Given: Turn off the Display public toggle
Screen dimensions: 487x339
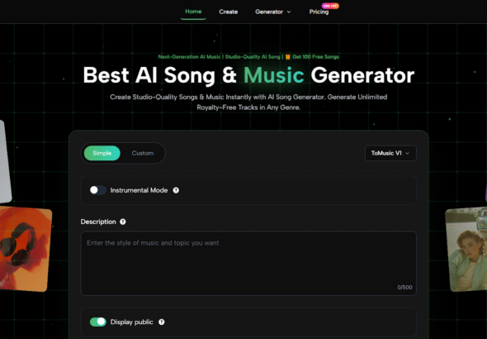Looking at the screenshot, I should 98,322.
